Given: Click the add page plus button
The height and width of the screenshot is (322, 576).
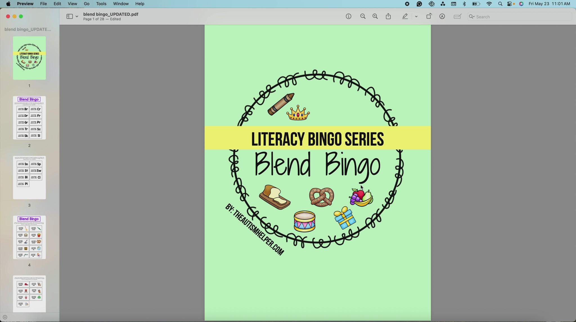Looking at the screenshot, I should pyautogui.click(x=5, y=317).
